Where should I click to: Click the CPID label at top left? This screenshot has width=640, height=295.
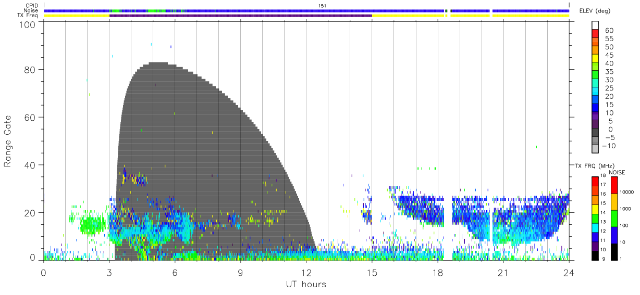[x=31, y=5]
